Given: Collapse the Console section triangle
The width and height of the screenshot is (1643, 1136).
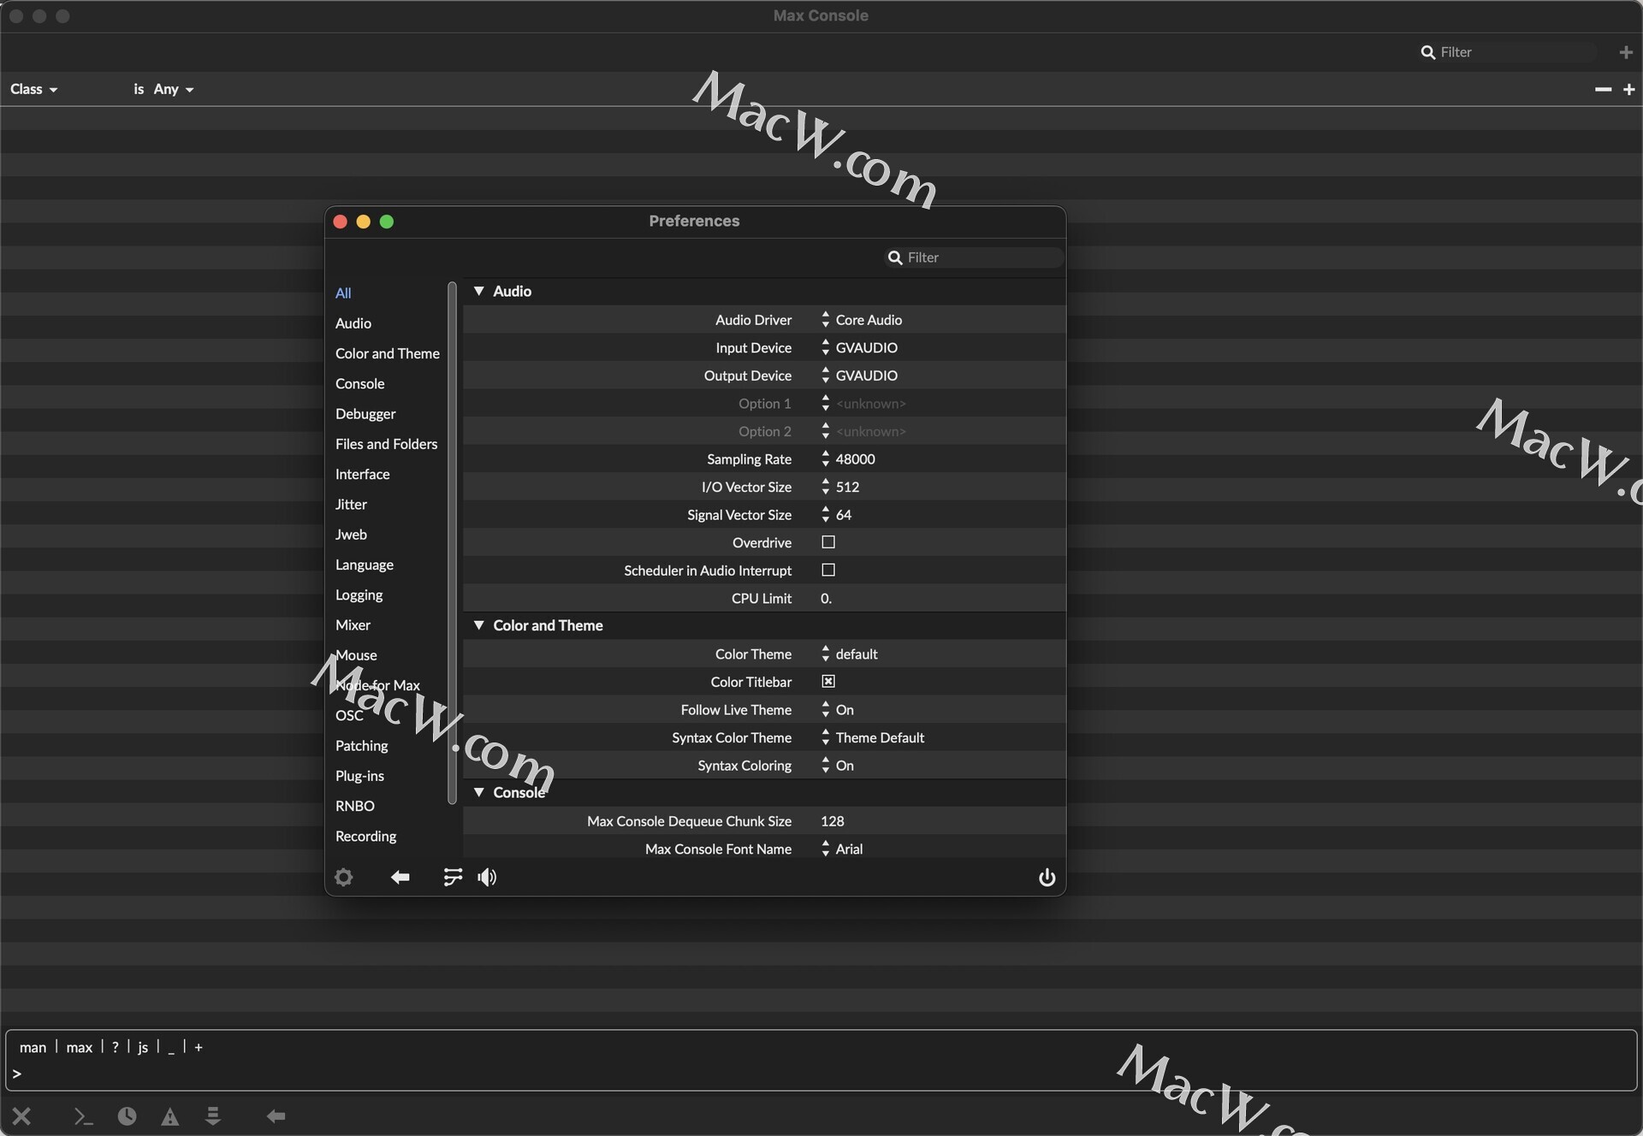Looking at the screenshot, I should coord(479,792).
